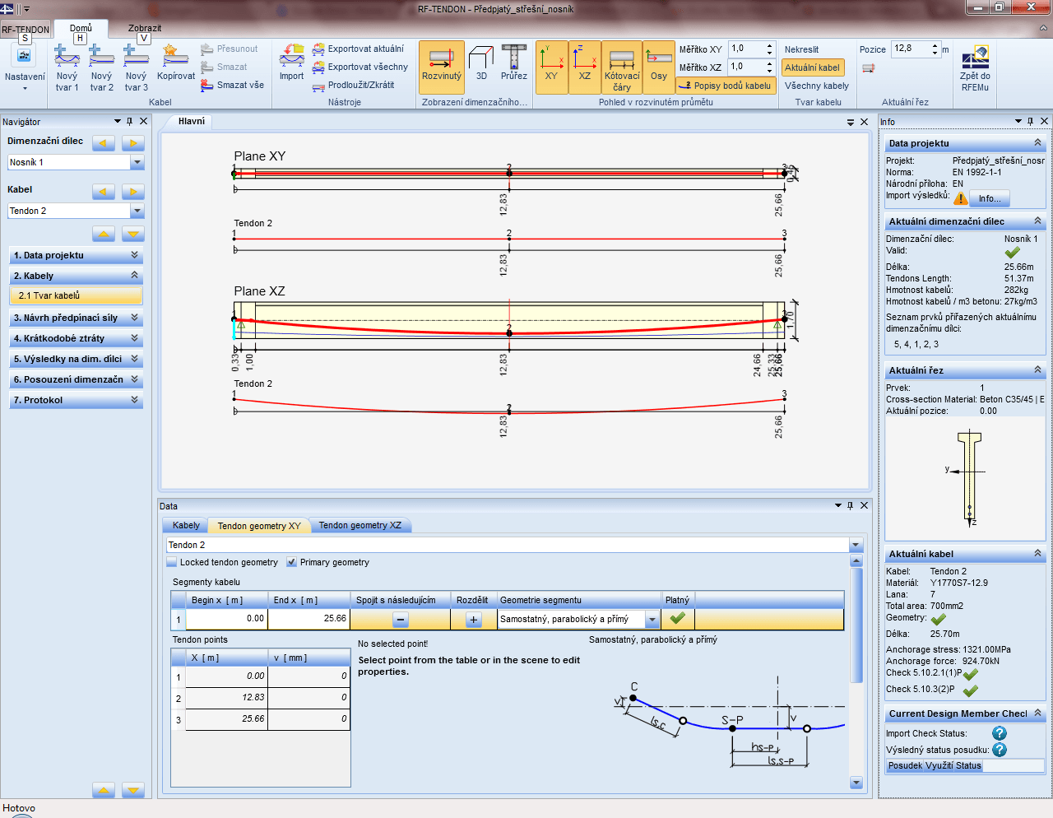
Task: Pin the Navigátor panel
Action: point(130,122)
